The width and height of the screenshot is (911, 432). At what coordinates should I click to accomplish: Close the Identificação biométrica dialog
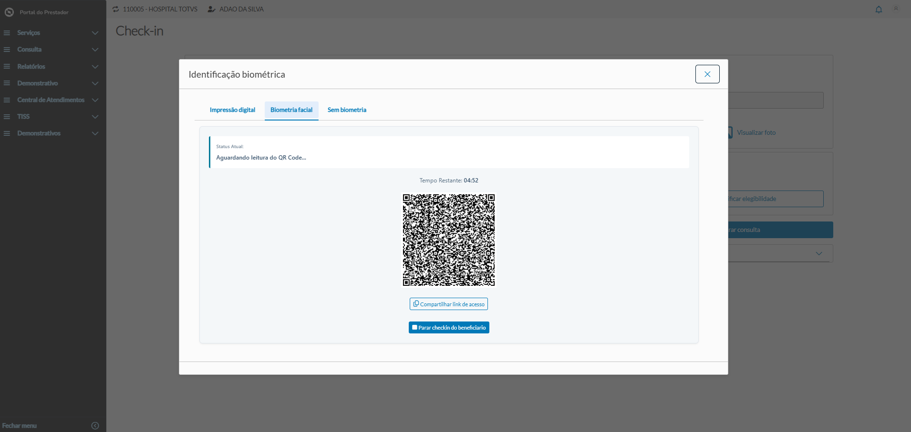[707, 74]
